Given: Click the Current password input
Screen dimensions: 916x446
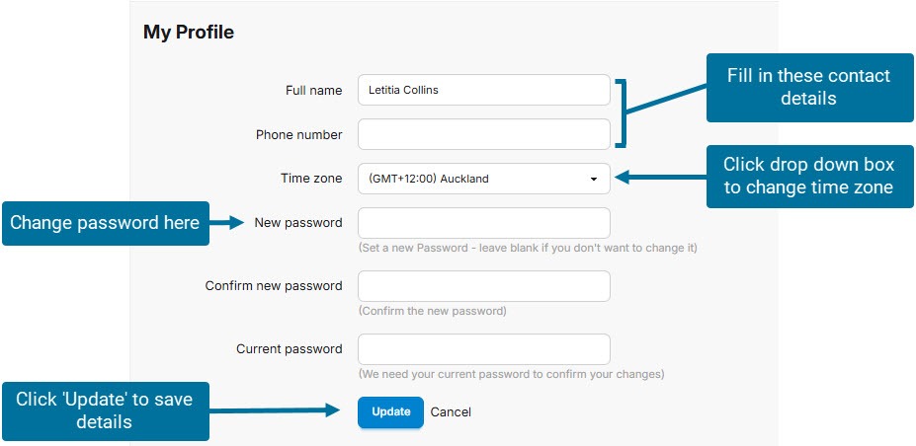Looking at the screenshot, I should [483, 349].
